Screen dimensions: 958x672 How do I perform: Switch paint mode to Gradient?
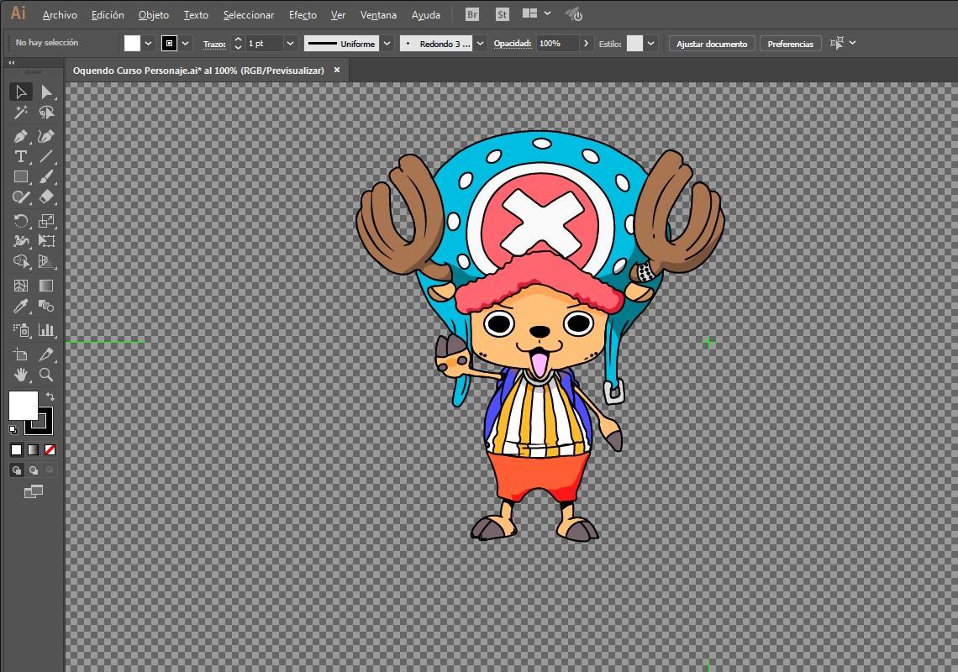pyautogui.click(x=34, y=450)
